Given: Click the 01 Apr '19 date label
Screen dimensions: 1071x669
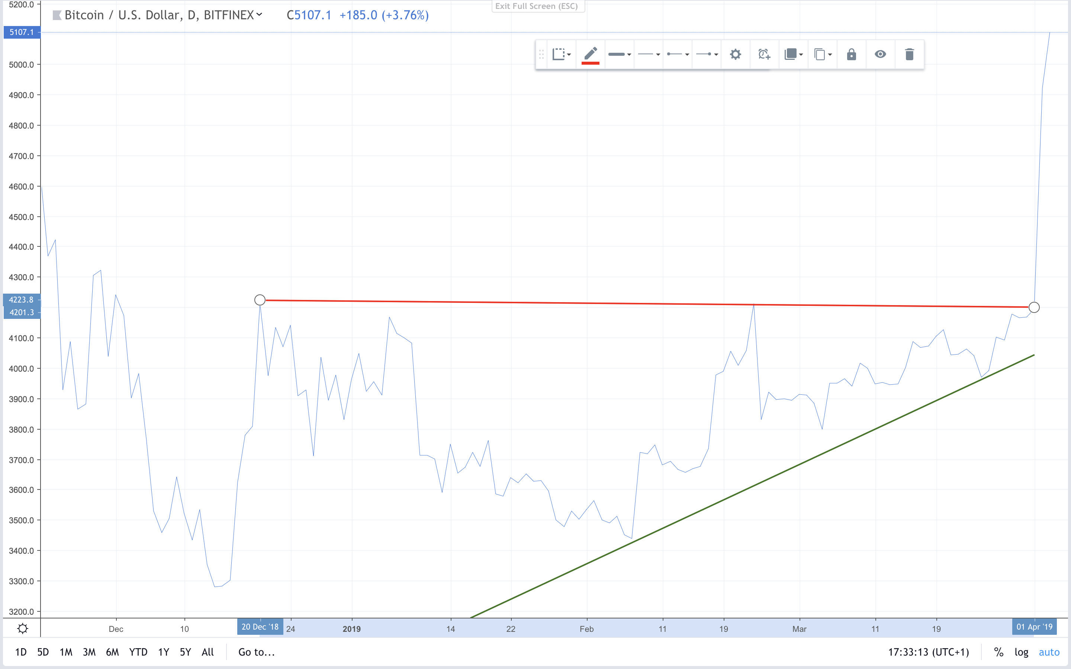Looking at the screenshot, I should pyautogui.click(x=1034, y=627).
